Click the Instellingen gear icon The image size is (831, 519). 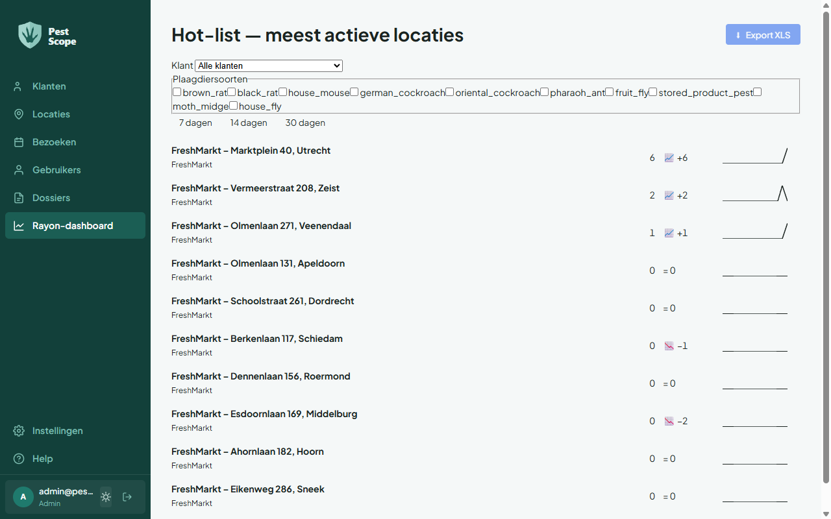pos(19,431)
